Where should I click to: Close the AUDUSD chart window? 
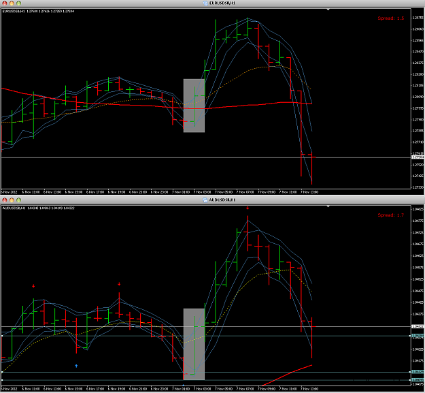[x=5, y=200]
